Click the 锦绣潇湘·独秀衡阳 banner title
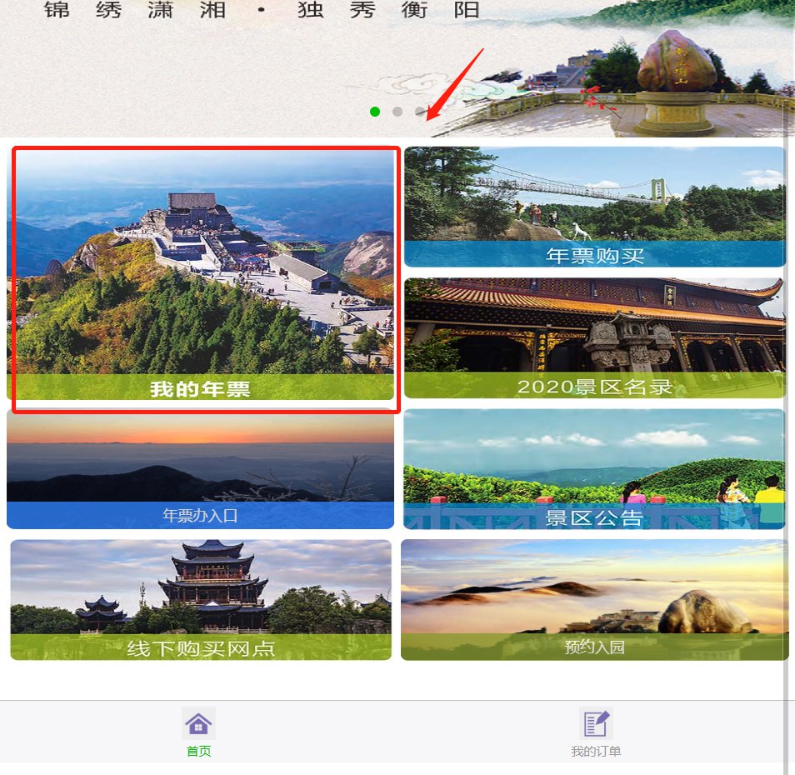The height and width of the screenshot is (775, 795). (262, 10)
